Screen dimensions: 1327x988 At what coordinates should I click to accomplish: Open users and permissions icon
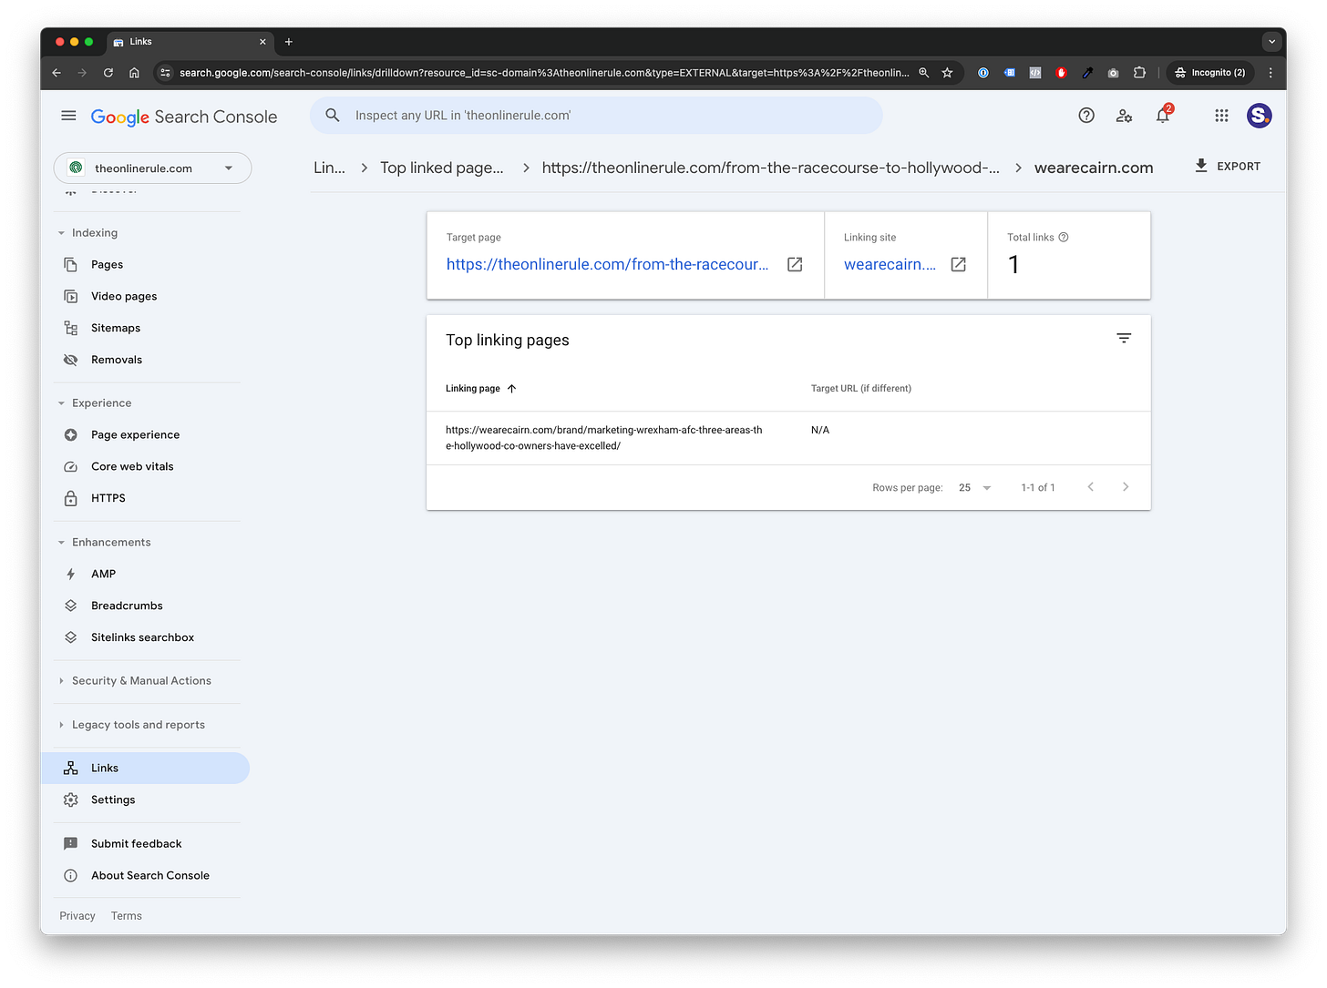(1124, 116)
